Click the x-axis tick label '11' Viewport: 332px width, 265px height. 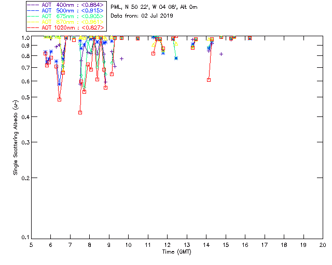pos(148,245)
